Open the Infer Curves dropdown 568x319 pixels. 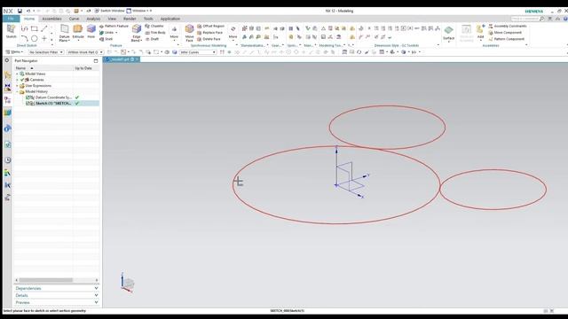pos(198,52)
